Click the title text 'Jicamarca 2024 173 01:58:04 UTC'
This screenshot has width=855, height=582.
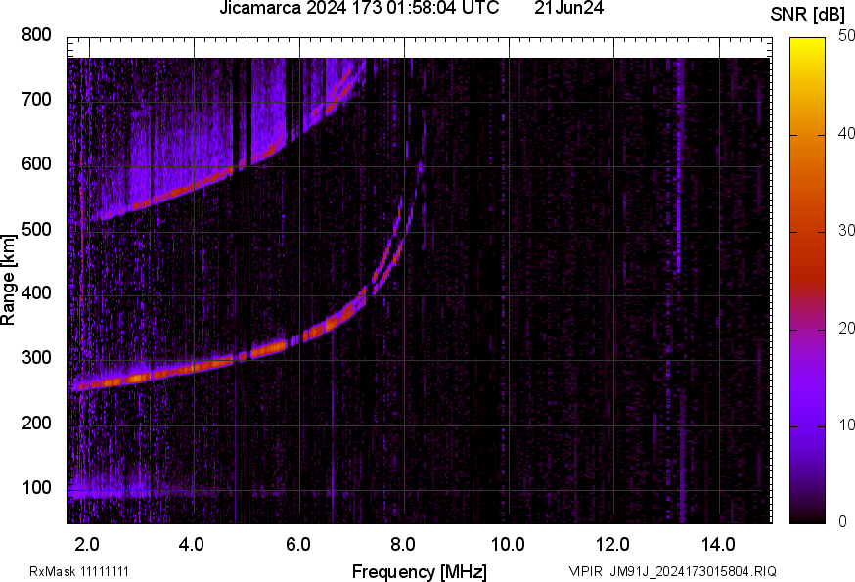(x=359, y=8)
